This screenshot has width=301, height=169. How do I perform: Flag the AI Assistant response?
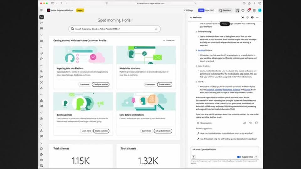coord(256,123)
